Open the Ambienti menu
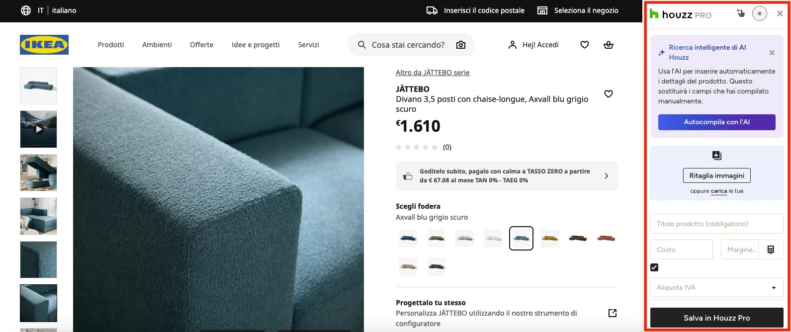The image size is (791, 332). click(157, 45)
